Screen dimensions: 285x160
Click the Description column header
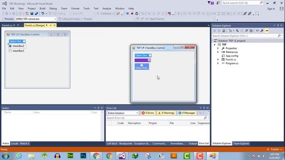[134, 123]
